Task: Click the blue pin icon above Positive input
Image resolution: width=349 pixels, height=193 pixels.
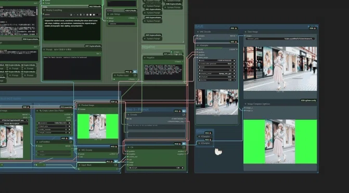Action: click(135, 72)
